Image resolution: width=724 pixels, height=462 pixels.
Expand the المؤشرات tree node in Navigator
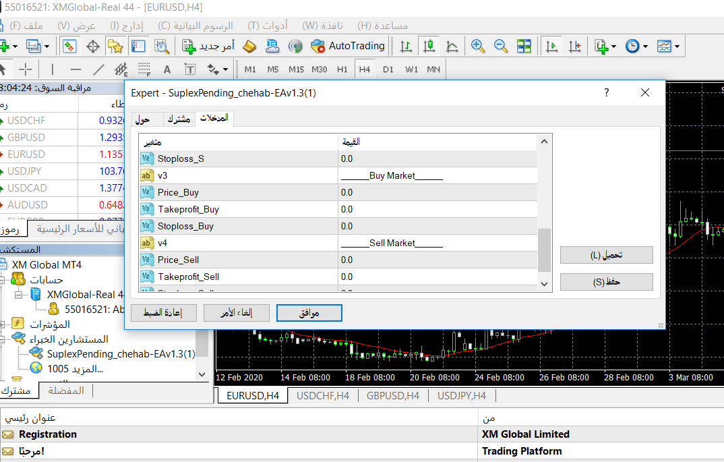[2, 324]
